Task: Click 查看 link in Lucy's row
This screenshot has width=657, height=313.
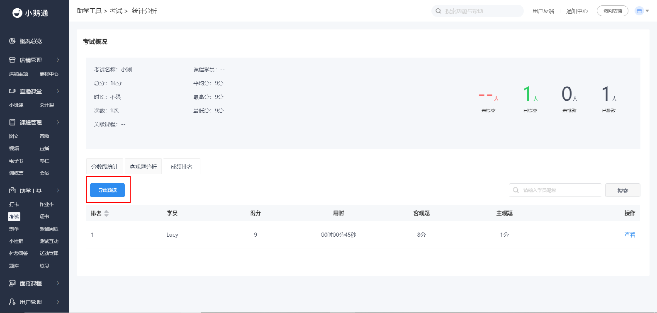Action: pos(630,235)
